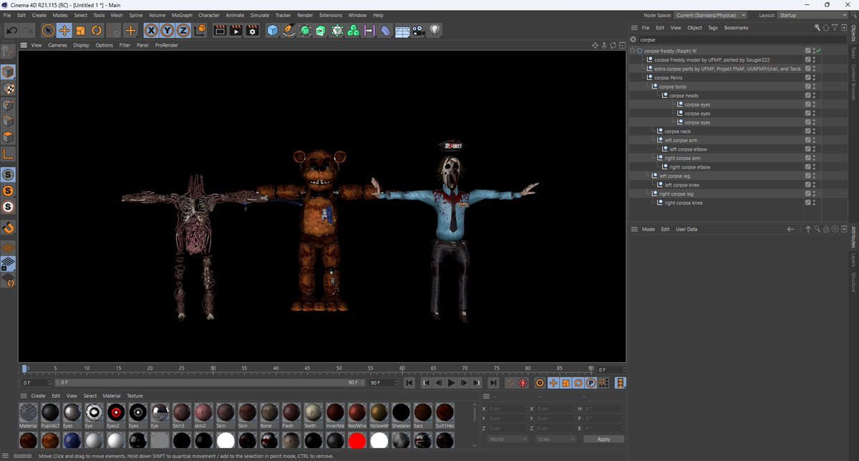Add a Light object icon
This screenshot has width=859, height=461.
tap(435, 30)
